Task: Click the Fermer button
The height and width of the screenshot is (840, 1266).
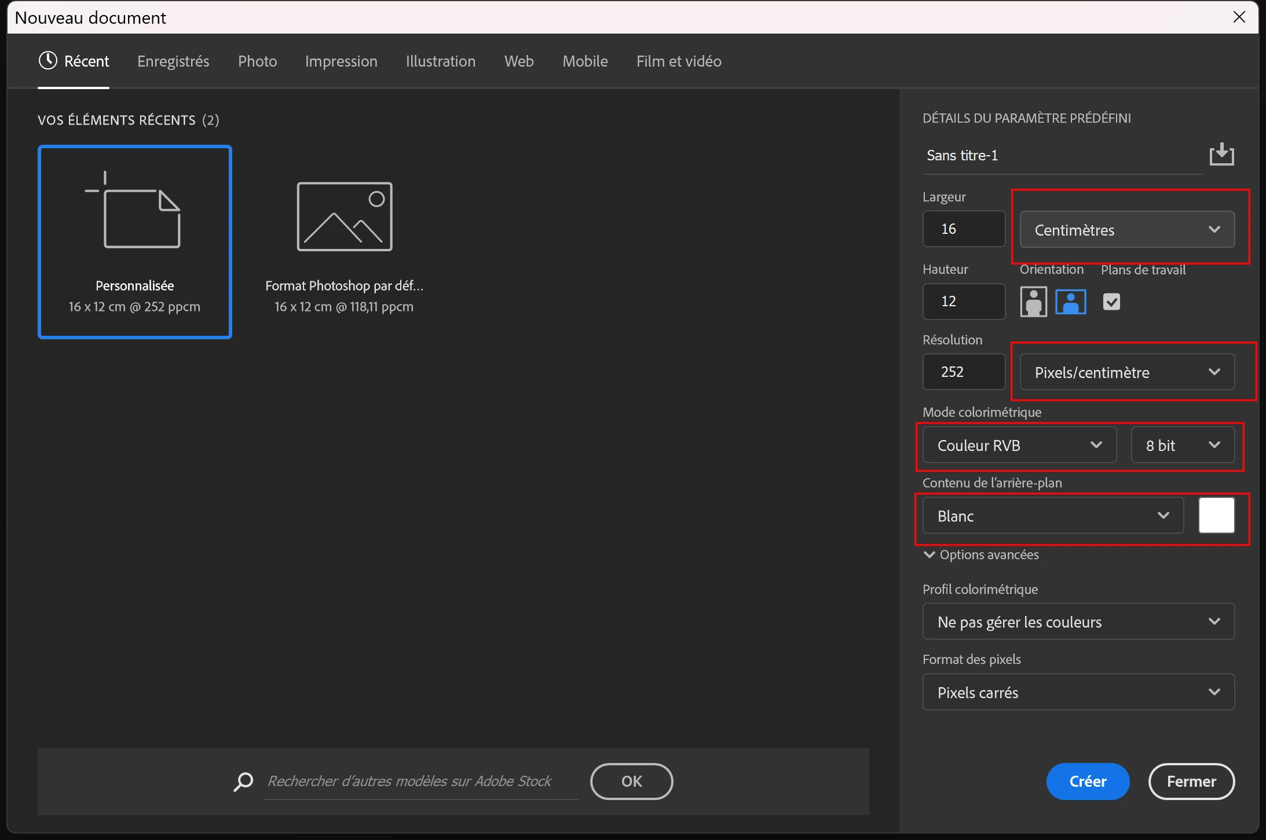Action: point(1191,782)
